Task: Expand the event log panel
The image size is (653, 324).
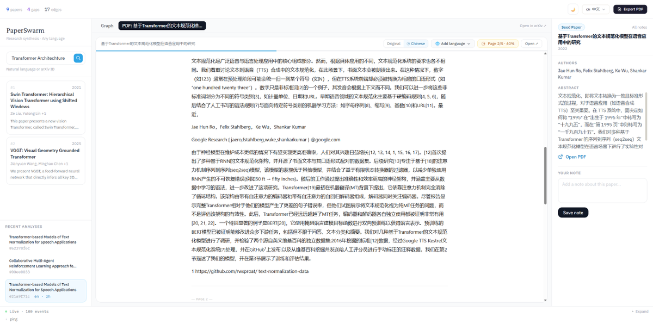Action: point(640,311)
